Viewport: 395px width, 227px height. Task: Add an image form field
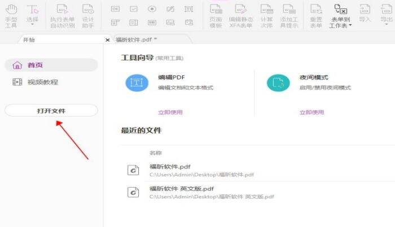point(170,23)
